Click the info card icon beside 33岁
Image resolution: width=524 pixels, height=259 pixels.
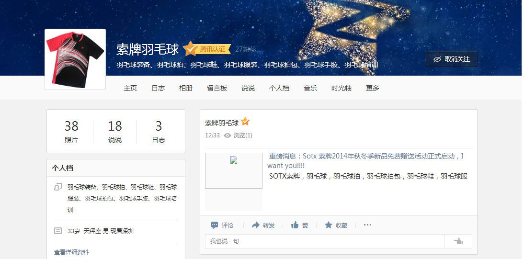tap(58, 231)
